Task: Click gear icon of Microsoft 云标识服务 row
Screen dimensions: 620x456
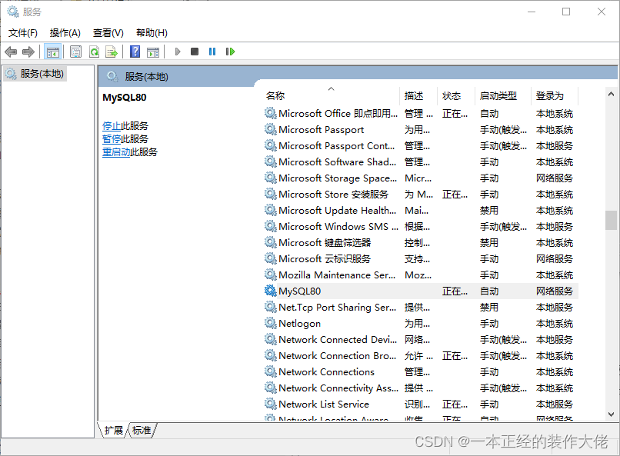Action: coord(271,259)
